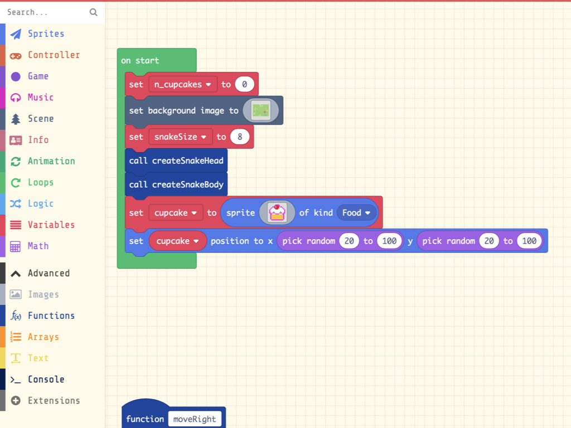Click the Console prompt icon
This screenshot has width=571, height=428.
(16, 380)
